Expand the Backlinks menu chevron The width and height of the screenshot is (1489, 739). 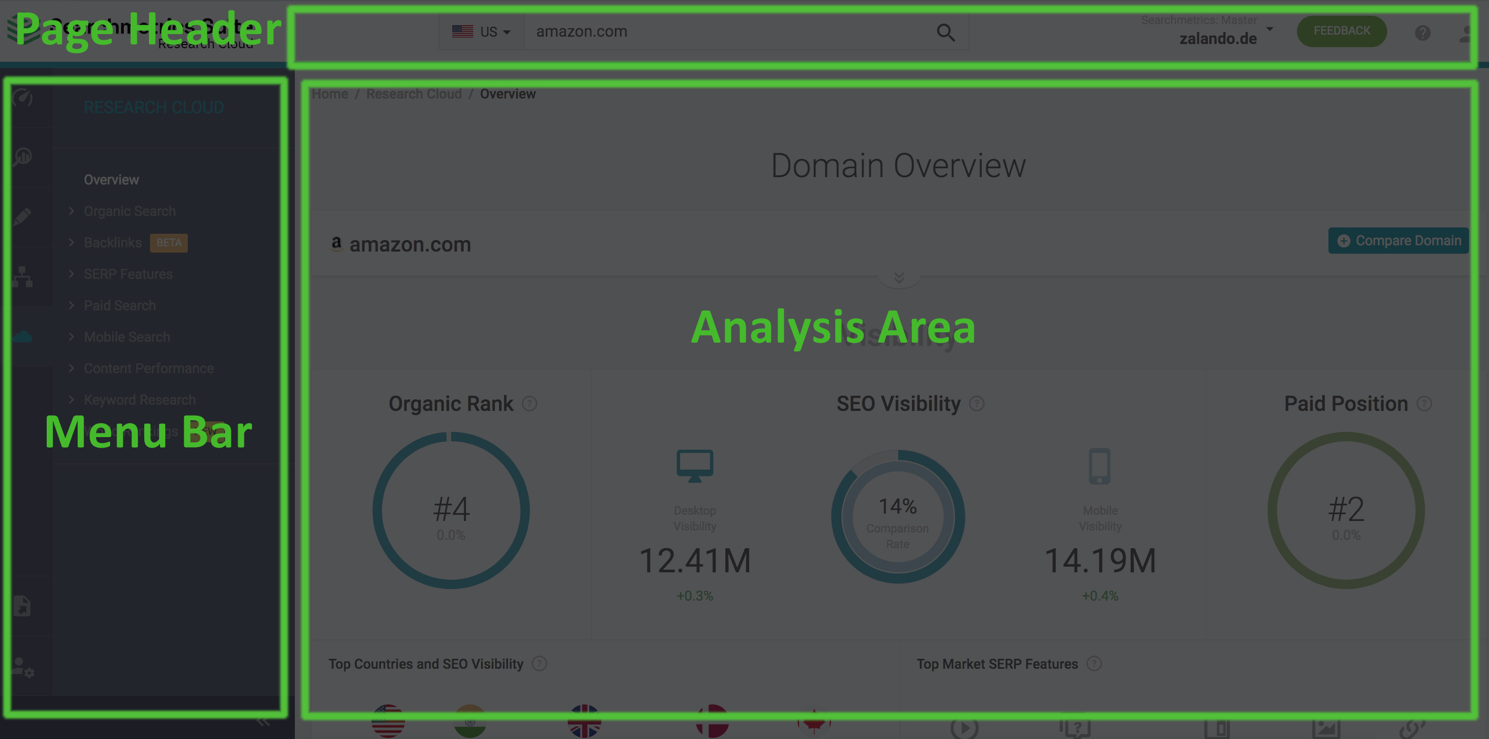click(x=72, y=243)
